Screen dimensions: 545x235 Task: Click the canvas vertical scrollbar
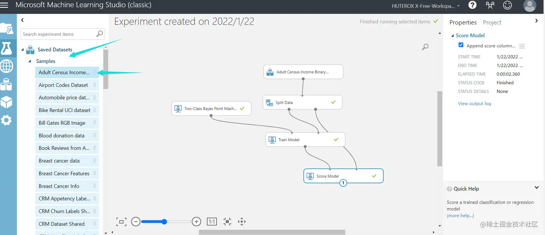tap(440, 128)
